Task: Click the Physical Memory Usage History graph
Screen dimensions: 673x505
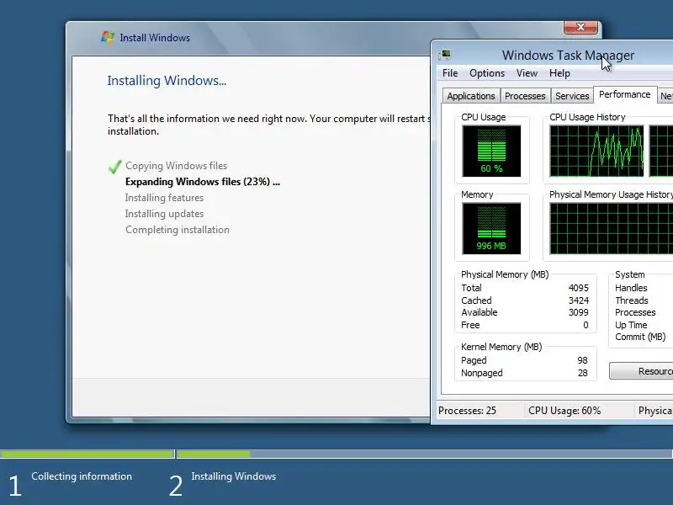Action: pyautogui.click(x=612, y=228)
